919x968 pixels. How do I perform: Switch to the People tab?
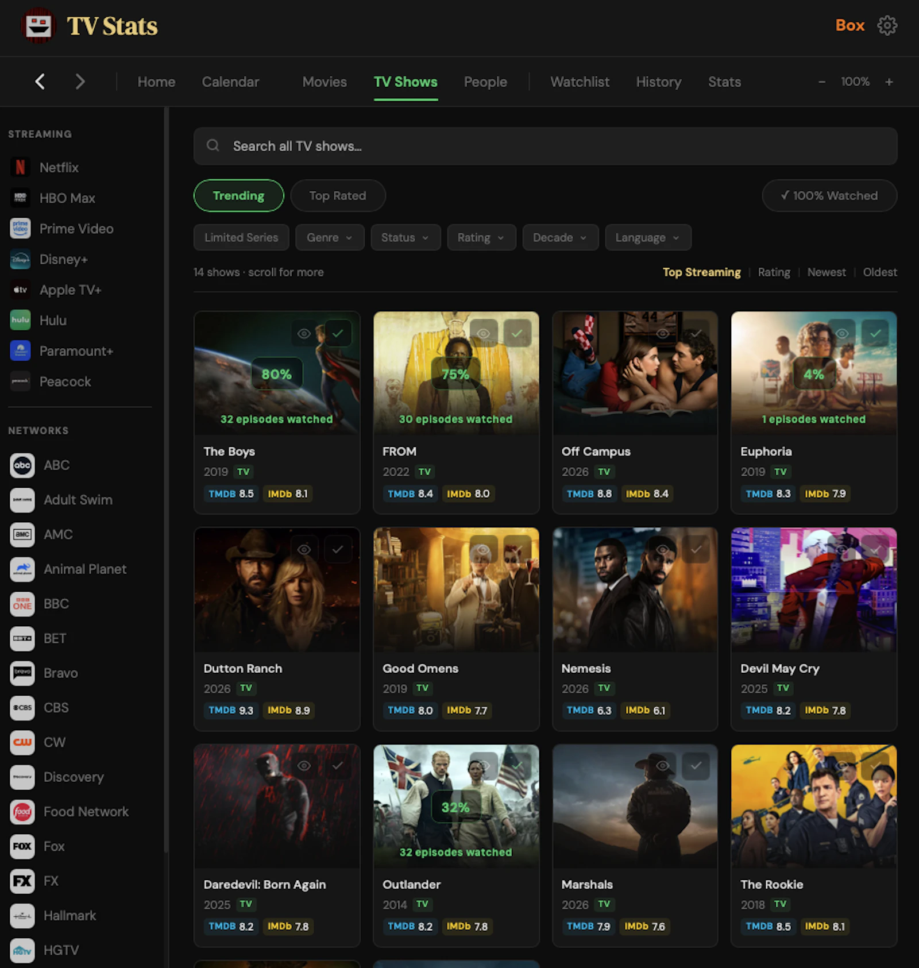pos(485,82)
